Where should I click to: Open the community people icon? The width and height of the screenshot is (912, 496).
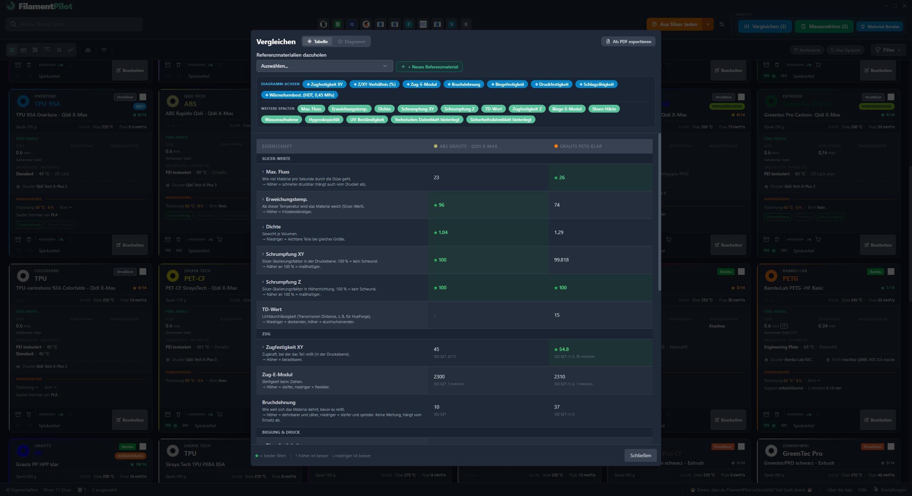(x=88, y=50)
